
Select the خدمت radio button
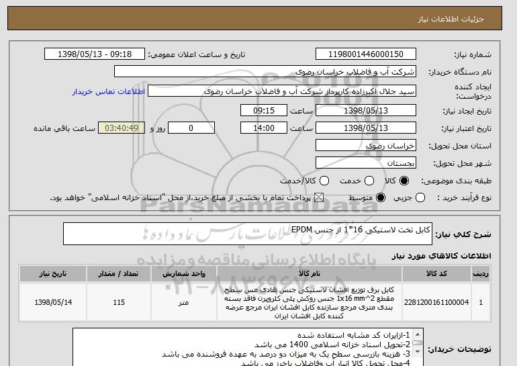(x=369, y=181)
